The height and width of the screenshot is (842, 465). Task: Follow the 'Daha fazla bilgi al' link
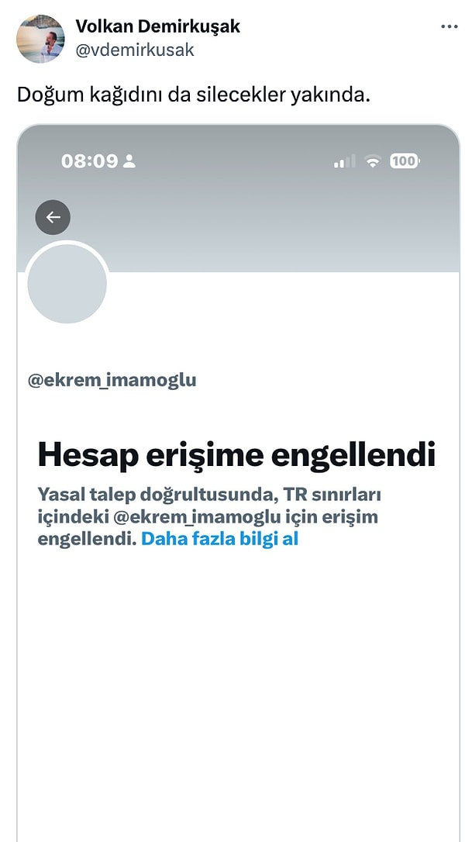[x=219, y=539]
